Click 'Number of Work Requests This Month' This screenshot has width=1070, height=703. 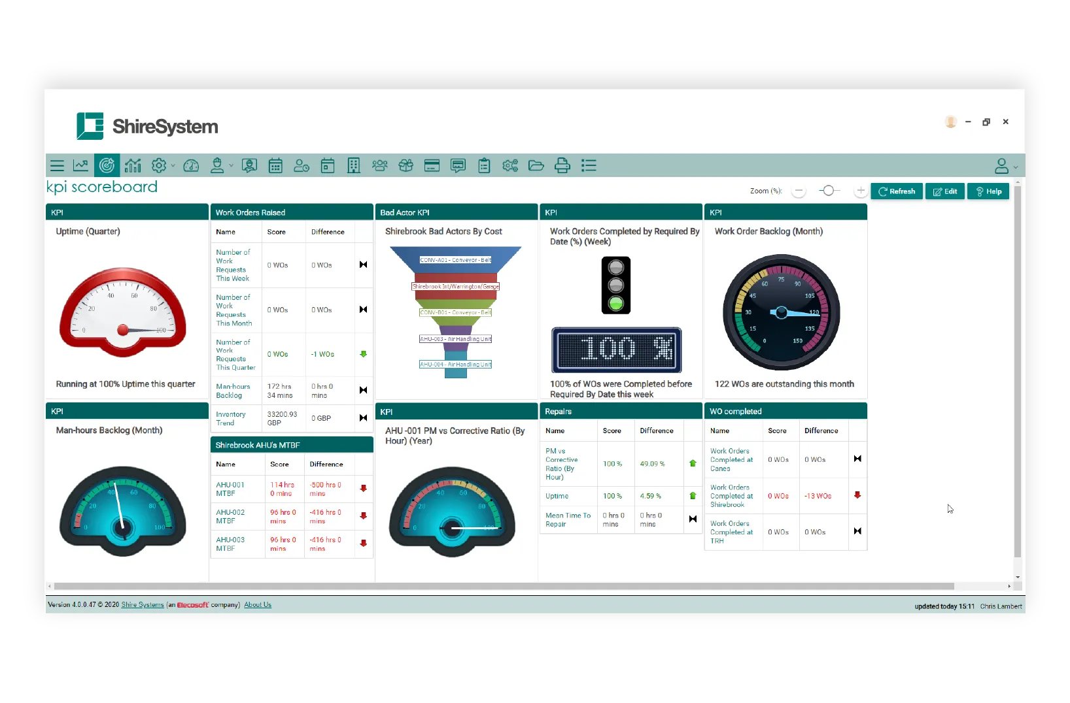coord(233,310)
